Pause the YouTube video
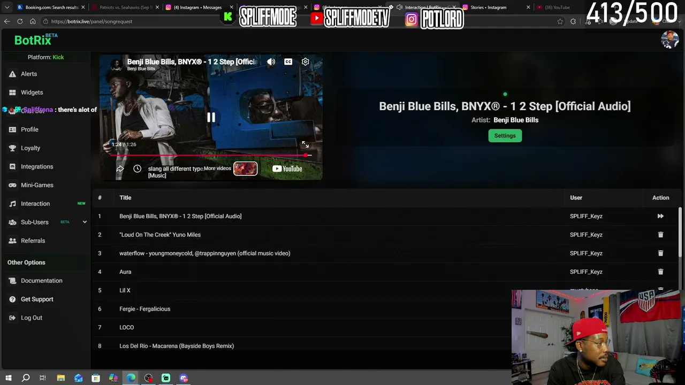 tap(211, 118)
